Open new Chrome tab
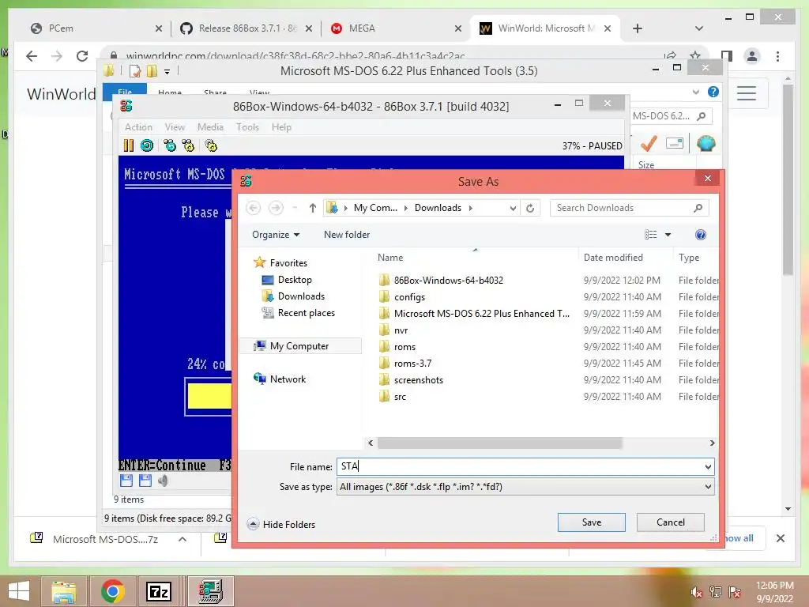Viewport: 809px width, 607px height. pyautogui.click(x=638, y=28)
